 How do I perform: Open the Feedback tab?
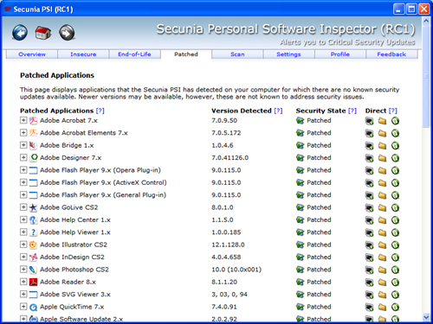coord(391,54)
